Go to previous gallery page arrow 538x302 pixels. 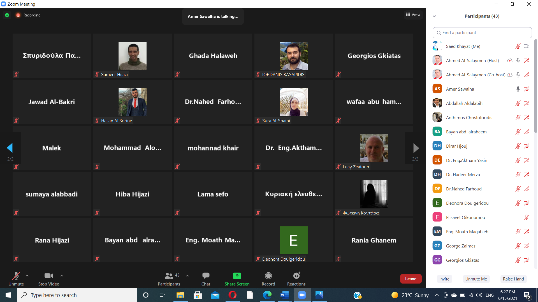[10, 148]
